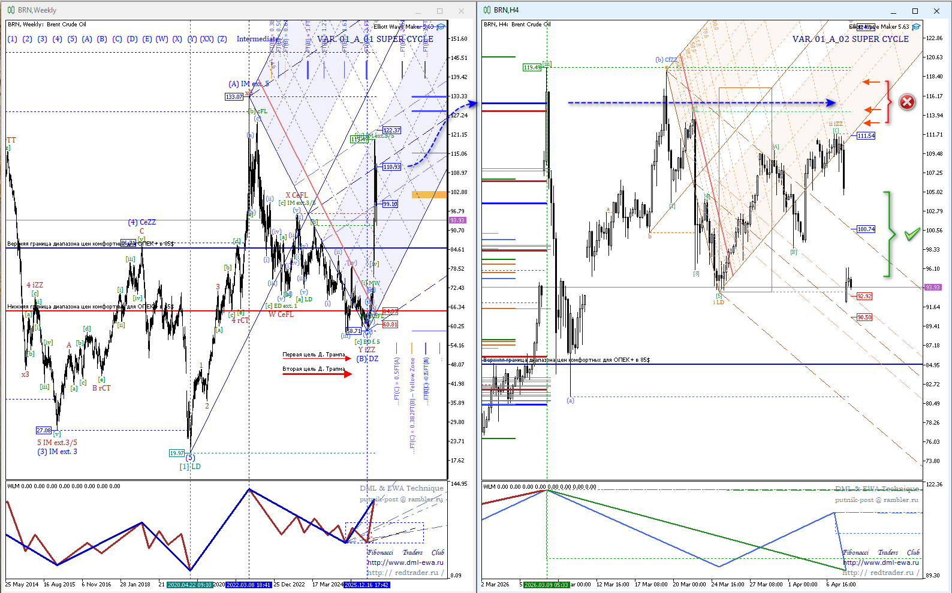Click the graduation cap icon in H4 chart
952x593 pixels.
pyautogui.click(x=916, y=27)
